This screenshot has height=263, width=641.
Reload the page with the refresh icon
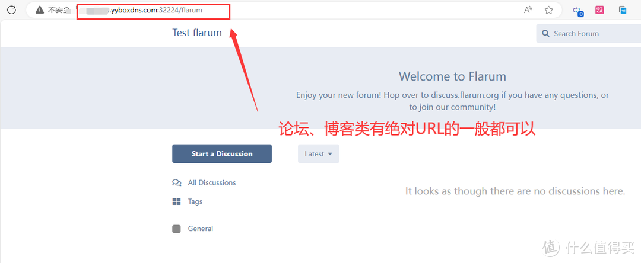pyautogui.click(x=11, y=10)
